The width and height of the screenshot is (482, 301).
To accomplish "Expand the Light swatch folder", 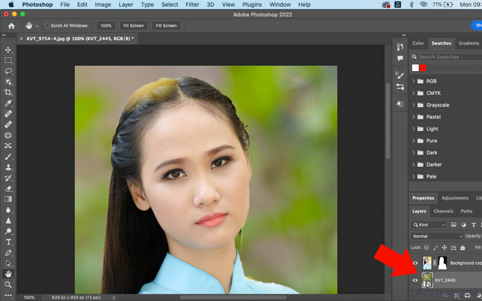I will [413, 129].
